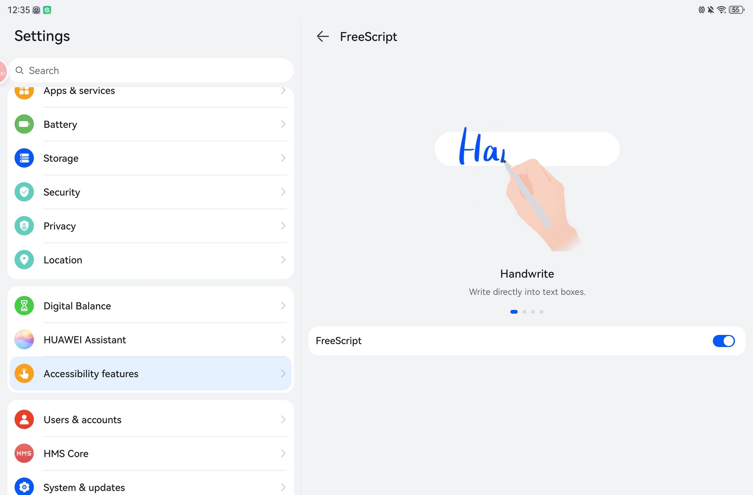Open the Accessibility features menu item
This screenshot has height=495, width=753.
pos(91,374)
